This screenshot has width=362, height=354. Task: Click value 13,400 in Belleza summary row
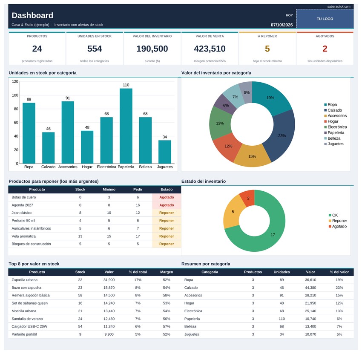point(310,326)
